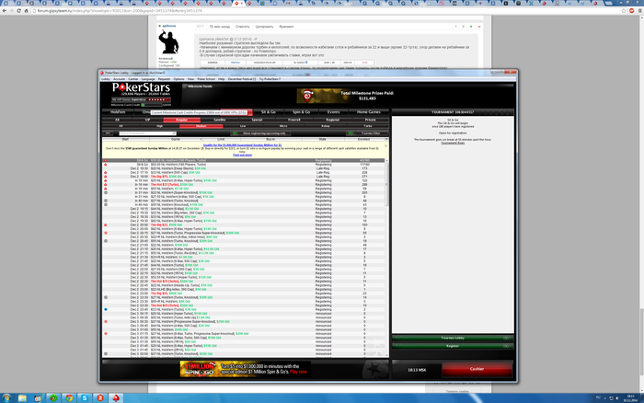Select the Medium buy-in filter
Viewport: 644px width, 403px height.
tap(201, 126)
